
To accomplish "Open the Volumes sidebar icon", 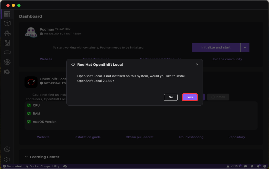I will pyautogui.click(x=7, y=52).
